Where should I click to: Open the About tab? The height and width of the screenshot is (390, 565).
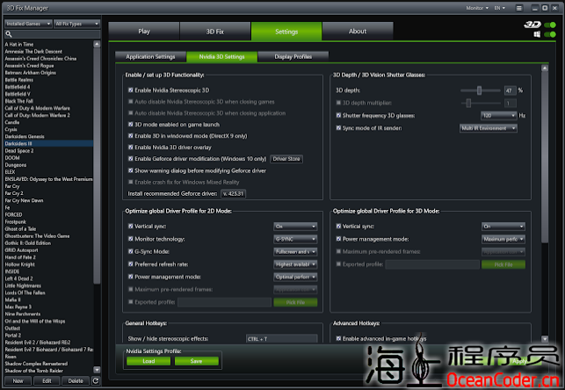pyautogui.click(x=358, y=32)
